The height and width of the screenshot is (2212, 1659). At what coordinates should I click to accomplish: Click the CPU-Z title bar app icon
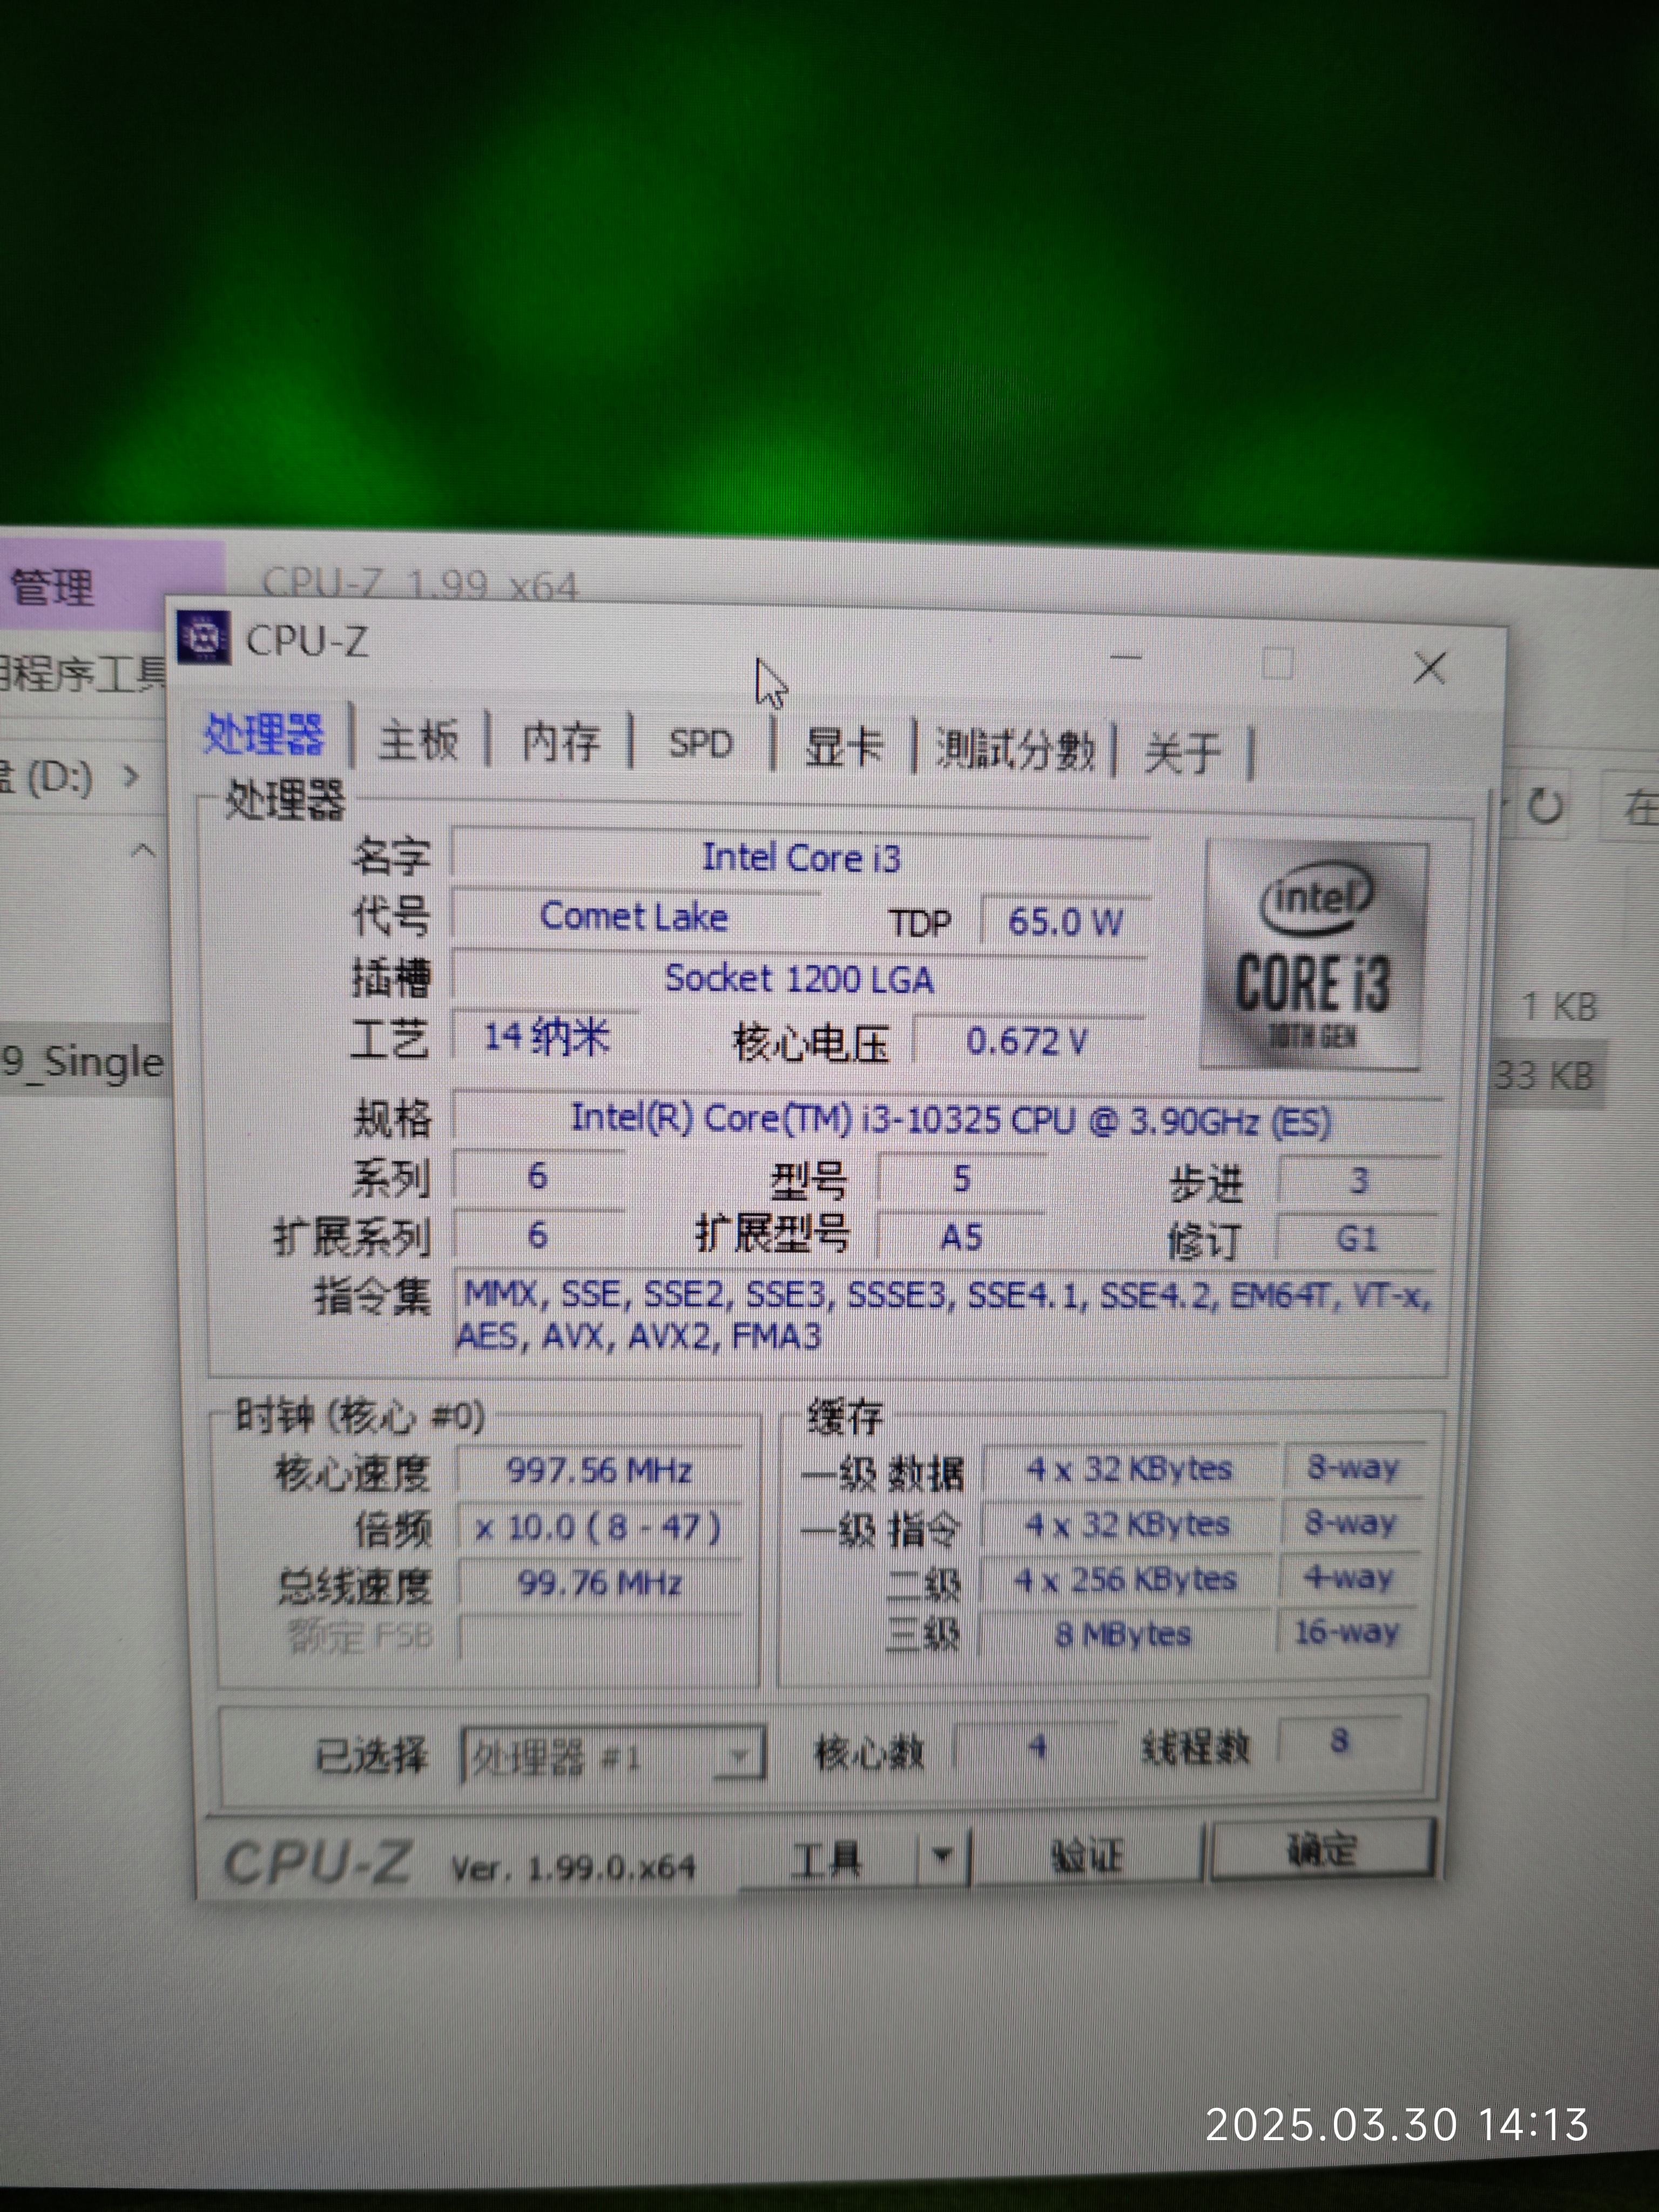pyautogui.click(x=204, y=636)
